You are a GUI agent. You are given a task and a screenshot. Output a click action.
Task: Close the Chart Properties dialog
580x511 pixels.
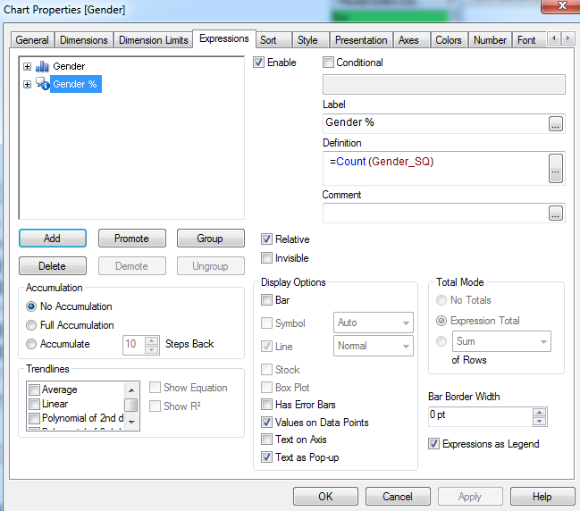coord(561,5)
